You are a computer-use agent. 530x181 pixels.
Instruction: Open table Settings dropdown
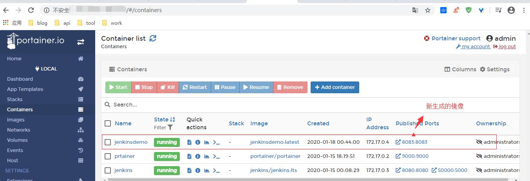point(495,69)
